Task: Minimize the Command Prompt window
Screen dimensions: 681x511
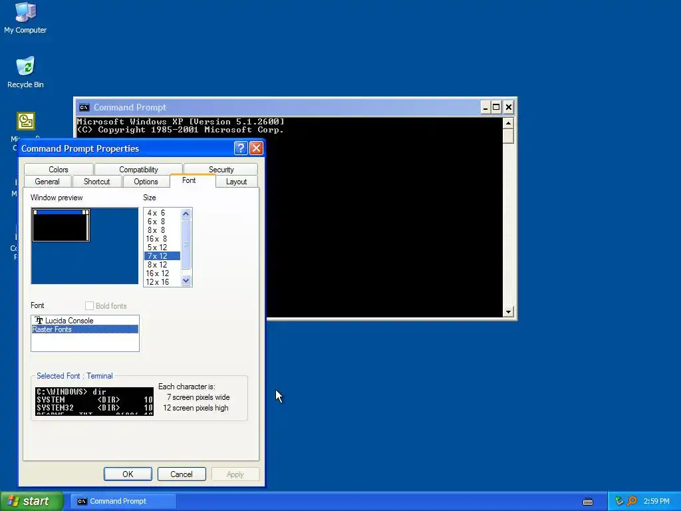Action: point(485,107)
